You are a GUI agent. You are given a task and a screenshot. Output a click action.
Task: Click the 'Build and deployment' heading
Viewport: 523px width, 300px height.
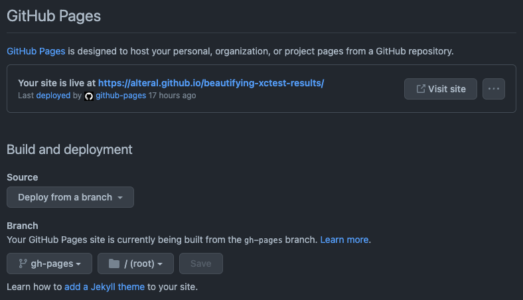click(70, 149)
